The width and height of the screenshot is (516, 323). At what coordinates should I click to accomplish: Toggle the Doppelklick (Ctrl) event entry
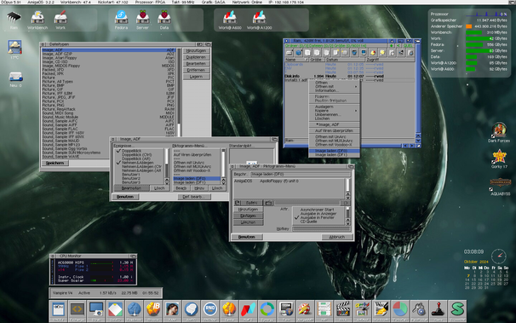[x=139, y=155]
